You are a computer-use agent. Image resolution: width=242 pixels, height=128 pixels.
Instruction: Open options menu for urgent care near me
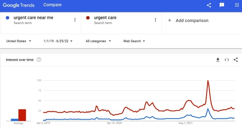pyautogui.click(x=75, y=20)
